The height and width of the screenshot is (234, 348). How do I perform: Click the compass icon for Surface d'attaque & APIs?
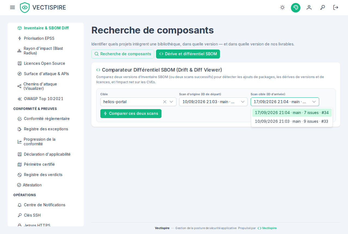[20, 74]
